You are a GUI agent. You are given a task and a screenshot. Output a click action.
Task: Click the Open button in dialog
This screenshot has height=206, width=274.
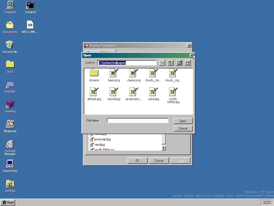(x=183, y=121)
